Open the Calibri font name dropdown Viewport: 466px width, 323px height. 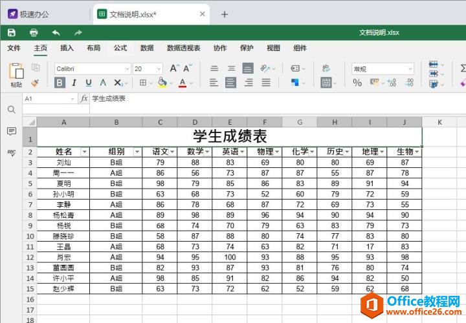[128, 69]
